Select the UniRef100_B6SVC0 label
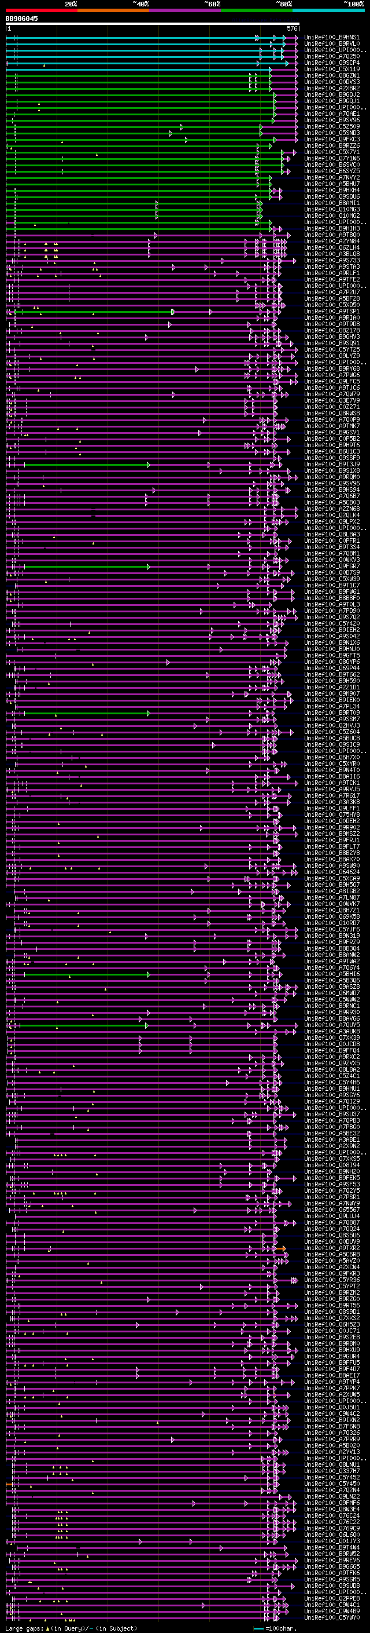This screenshot has width=370, height=1633. [332, 165]
